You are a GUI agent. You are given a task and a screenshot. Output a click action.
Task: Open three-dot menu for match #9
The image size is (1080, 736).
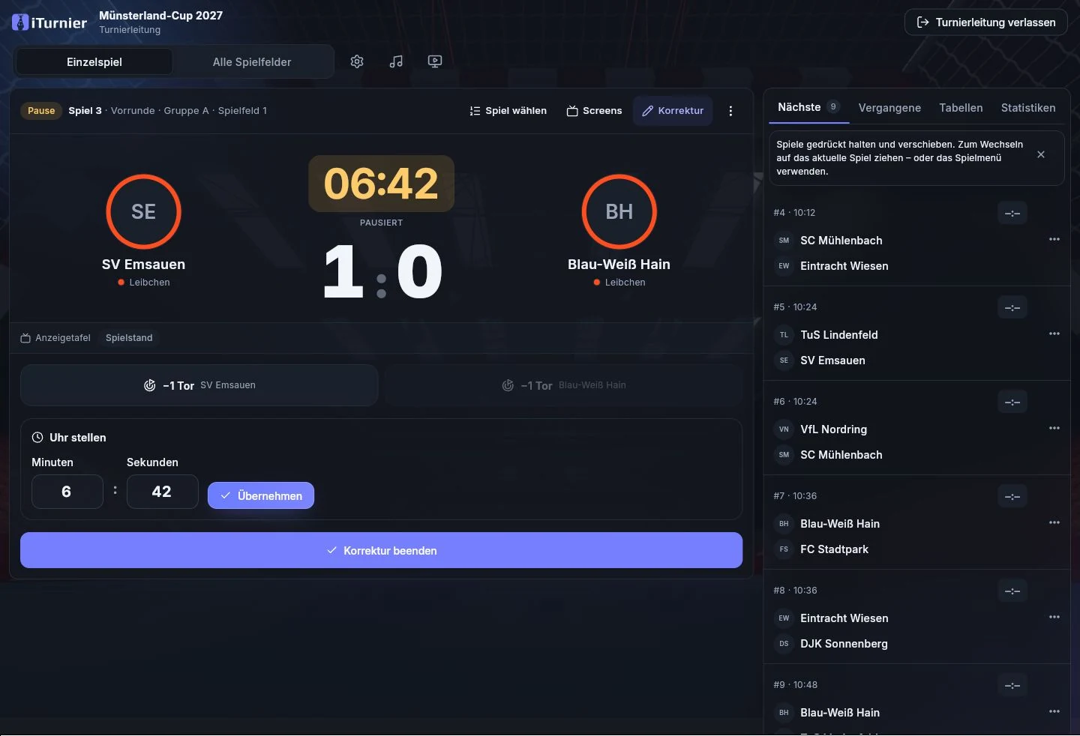[1054, 711]
